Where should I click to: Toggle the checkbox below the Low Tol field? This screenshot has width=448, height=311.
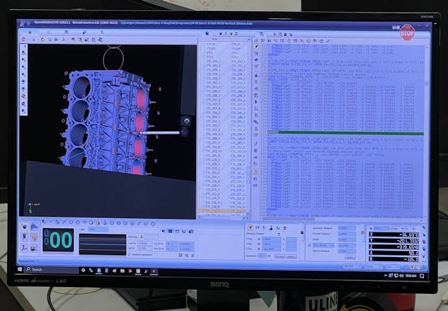coord(130,254)
